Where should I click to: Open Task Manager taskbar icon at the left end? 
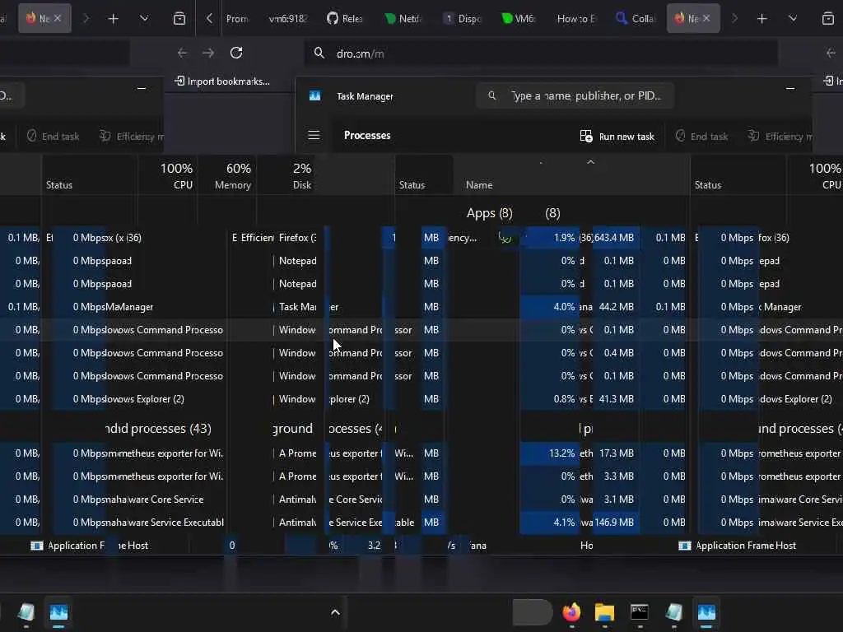58,612
